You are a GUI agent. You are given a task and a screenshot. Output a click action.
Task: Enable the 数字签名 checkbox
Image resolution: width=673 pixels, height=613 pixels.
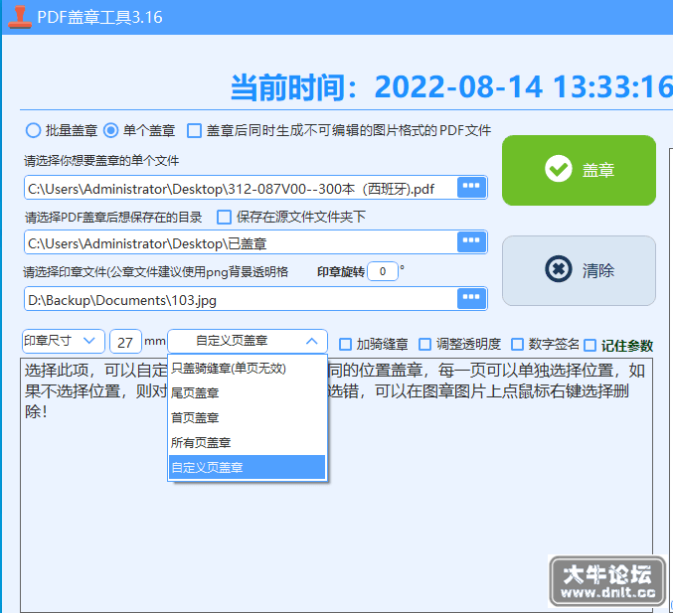[x=518, y=345]
